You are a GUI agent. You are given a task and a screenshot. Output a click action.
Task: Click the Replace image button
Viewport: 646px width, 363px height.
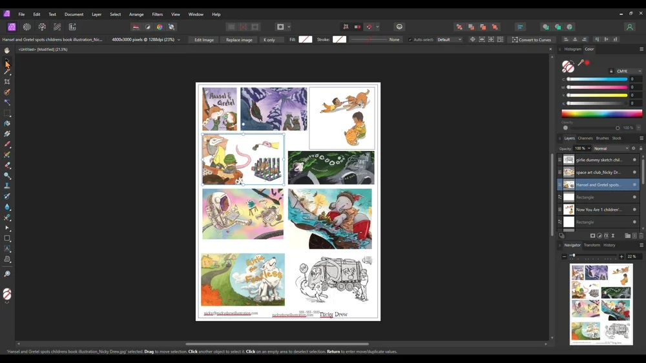pyautogui.click(x=239, y=40)
